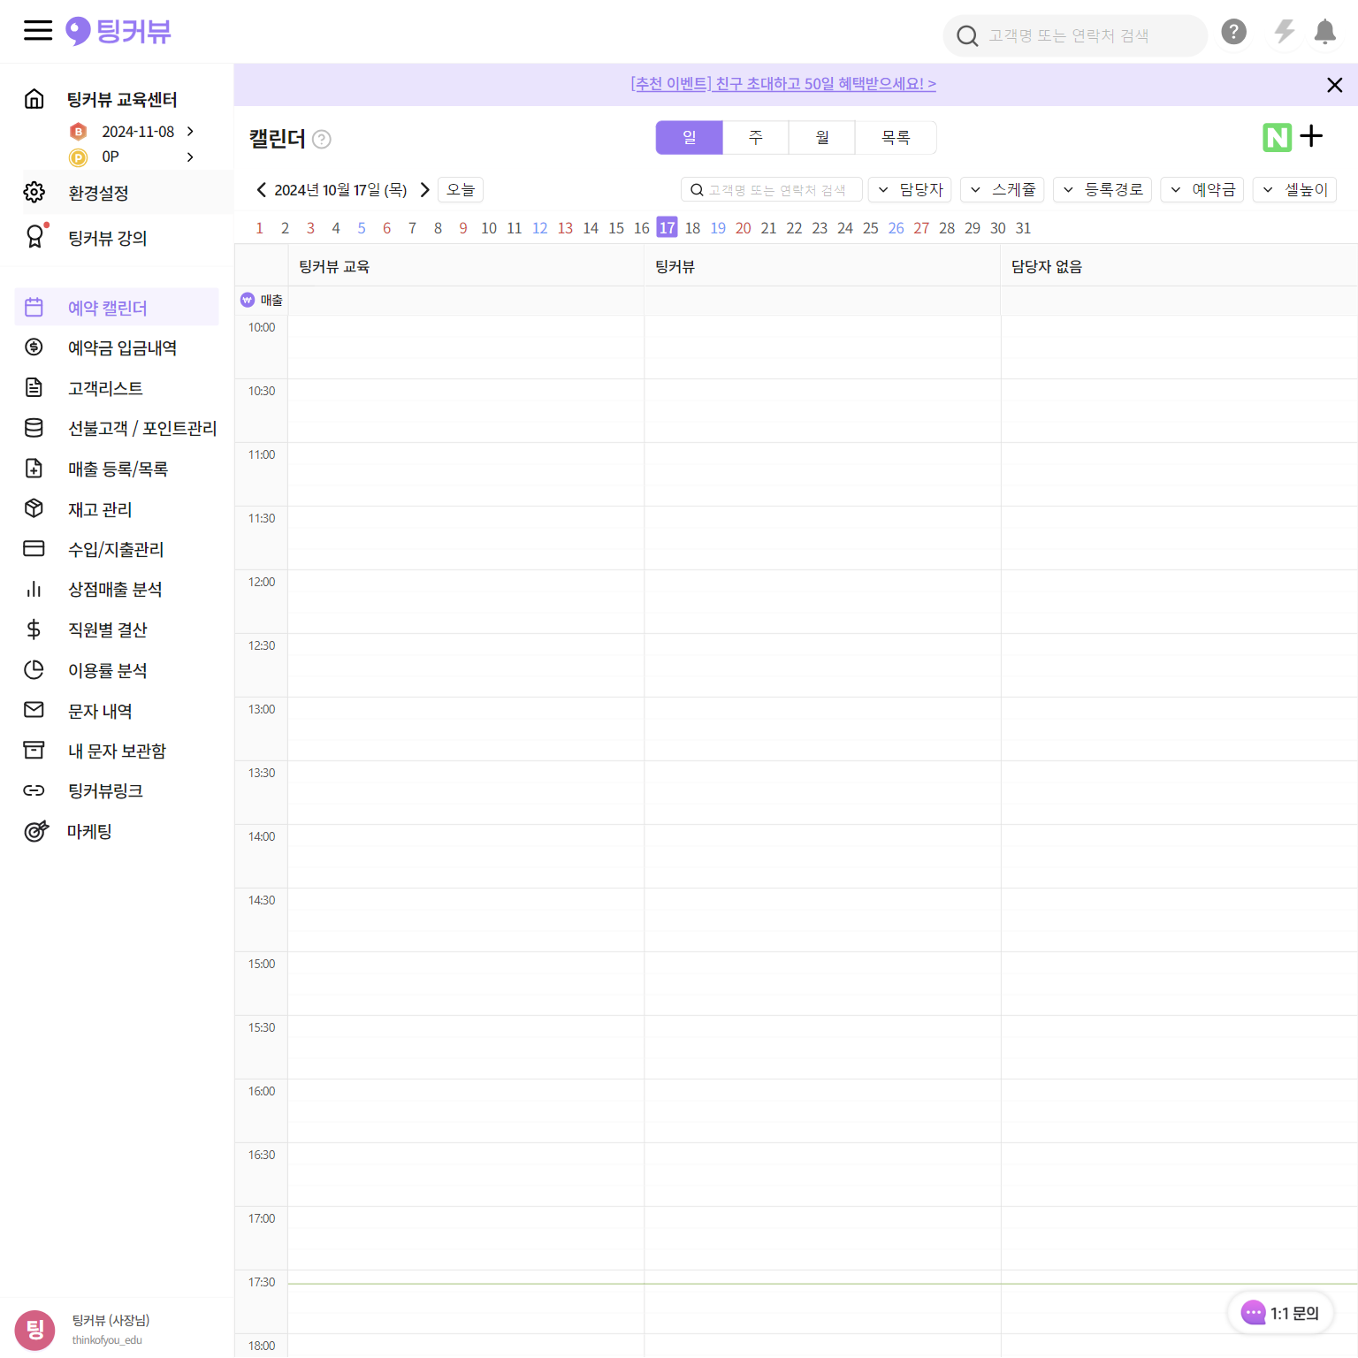
Task: Click the green Naver N icon
Action: tap(1277, 137)
